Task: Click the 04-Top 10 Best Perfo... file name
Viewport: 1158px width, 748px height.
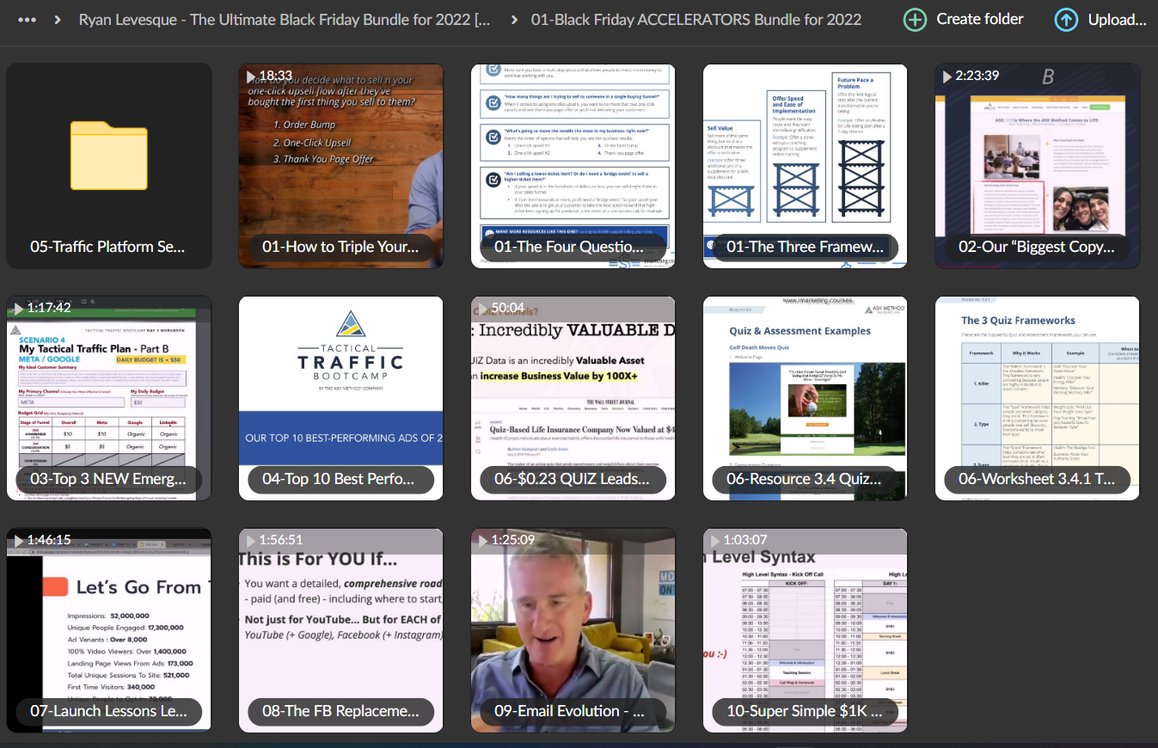Action: 338,479
